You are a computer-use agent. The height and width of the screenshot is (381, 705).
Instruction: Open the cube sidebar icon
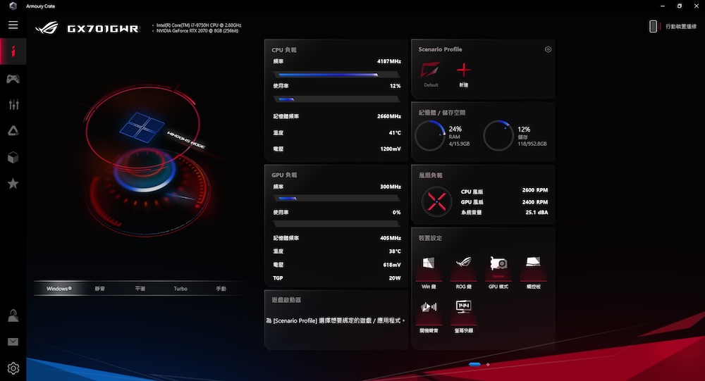pos(13,157)
